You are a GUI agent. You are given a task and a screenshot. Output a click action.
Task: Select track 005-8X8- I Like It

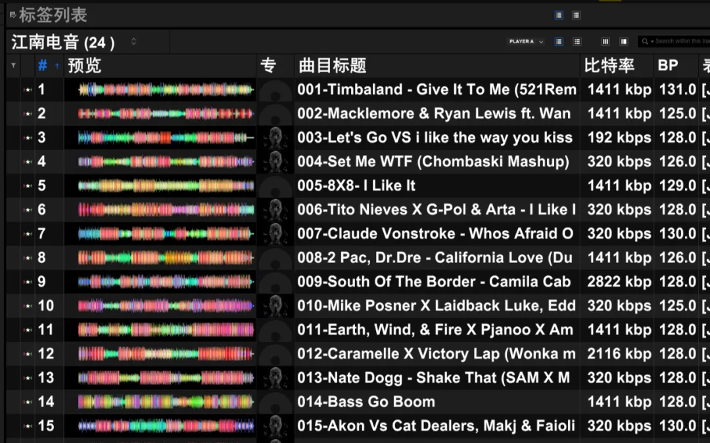tap(356, 185)
